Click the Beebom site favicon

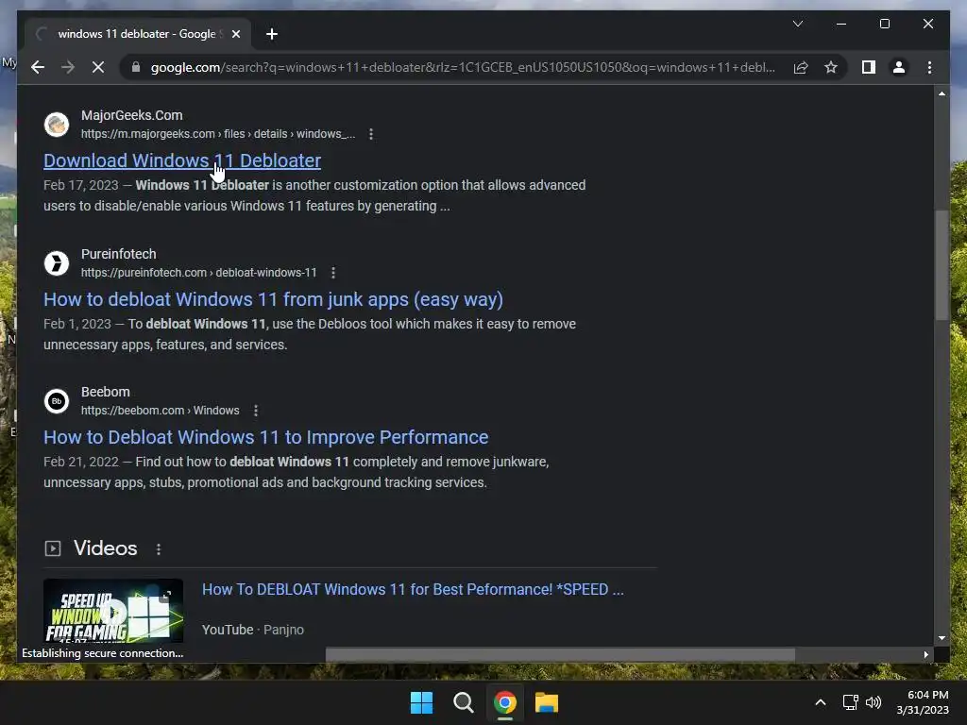tap(56, 400)
